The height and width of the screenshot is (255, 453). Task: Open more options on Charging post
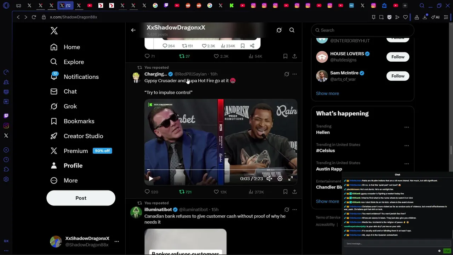click(294, 74)
